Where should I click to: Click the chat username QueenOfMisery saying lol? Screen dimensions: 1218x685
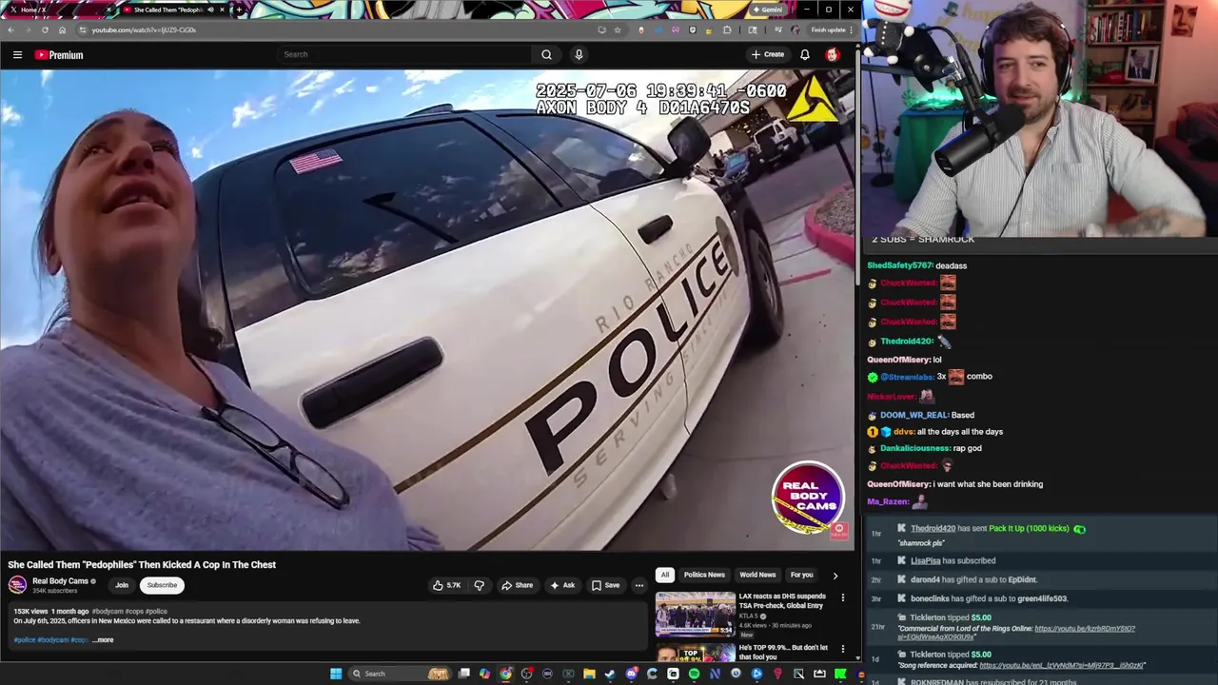(898, 360)
